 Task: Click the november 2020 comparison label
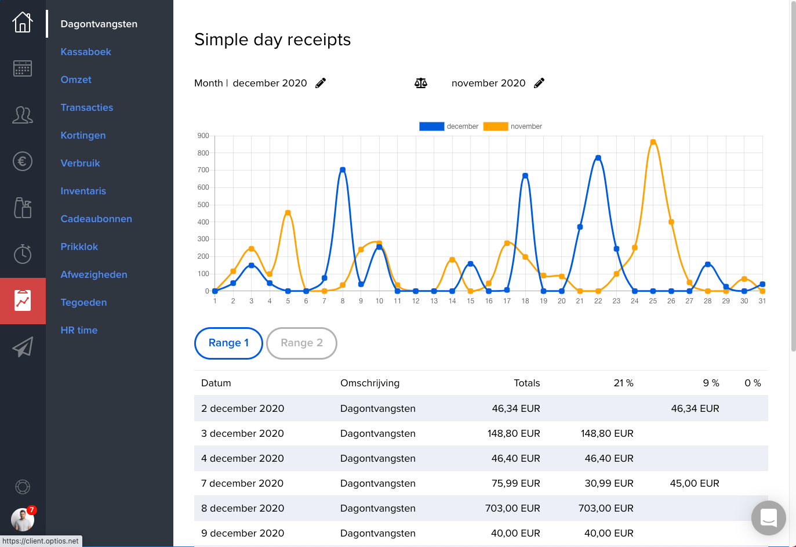pyautogui.click(x=488, y=83)
